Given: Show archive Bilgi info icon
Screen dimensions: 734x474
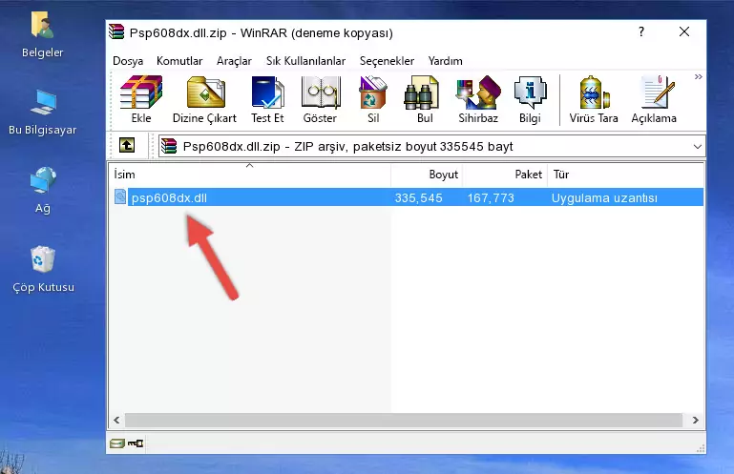Looking at the screenshot, I should coord(530,100).
